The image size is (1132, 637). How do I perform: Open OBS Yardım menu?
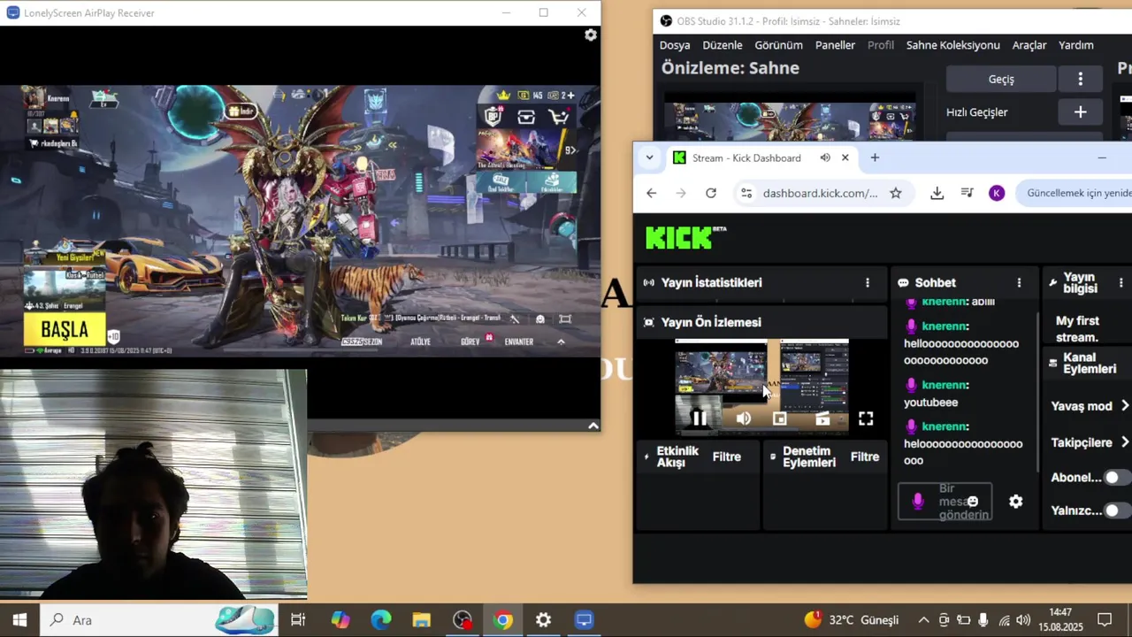(1076, 45)
